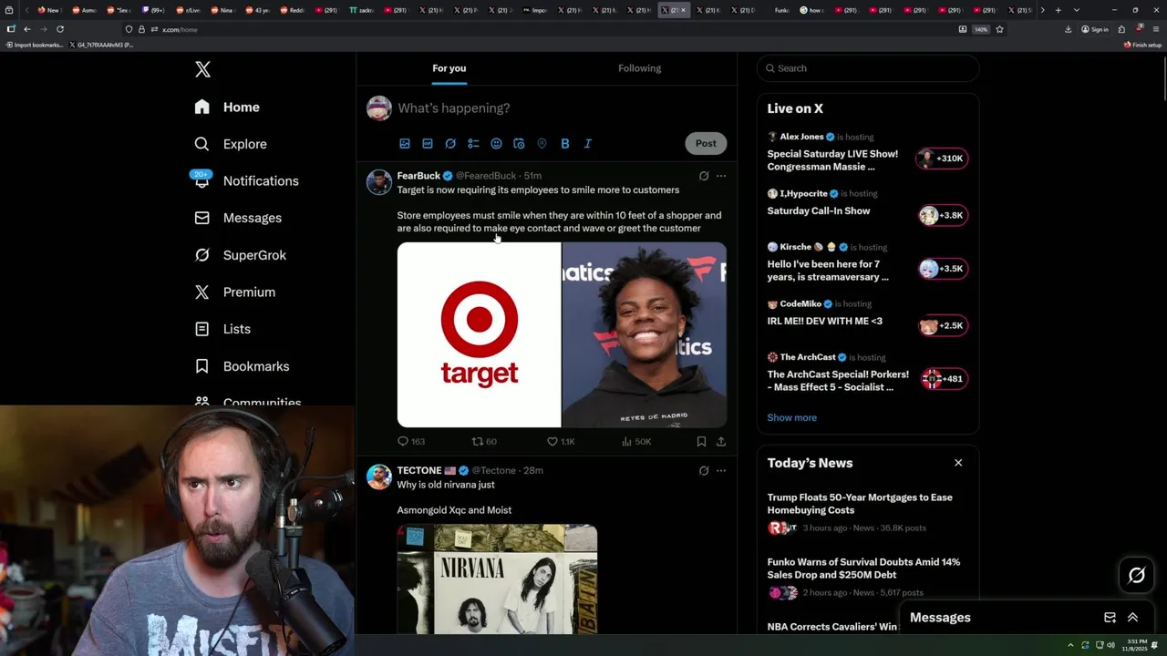Join CodeMiko IRL ME!! DEV WITH ME
Image resolution: width=1167 pixels, height=656 pixels.
pos(868,316)
